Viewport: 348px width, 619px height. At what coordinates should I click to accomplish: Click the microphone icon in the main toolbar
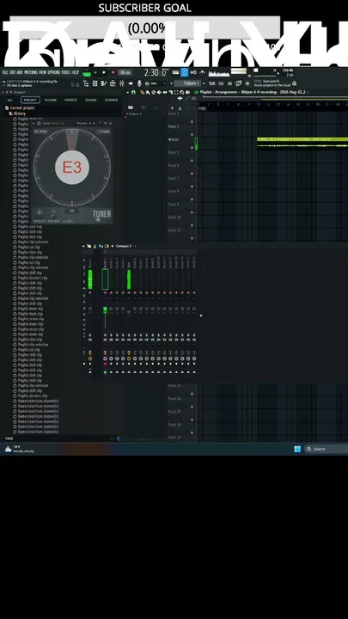(x=139, y=83)
